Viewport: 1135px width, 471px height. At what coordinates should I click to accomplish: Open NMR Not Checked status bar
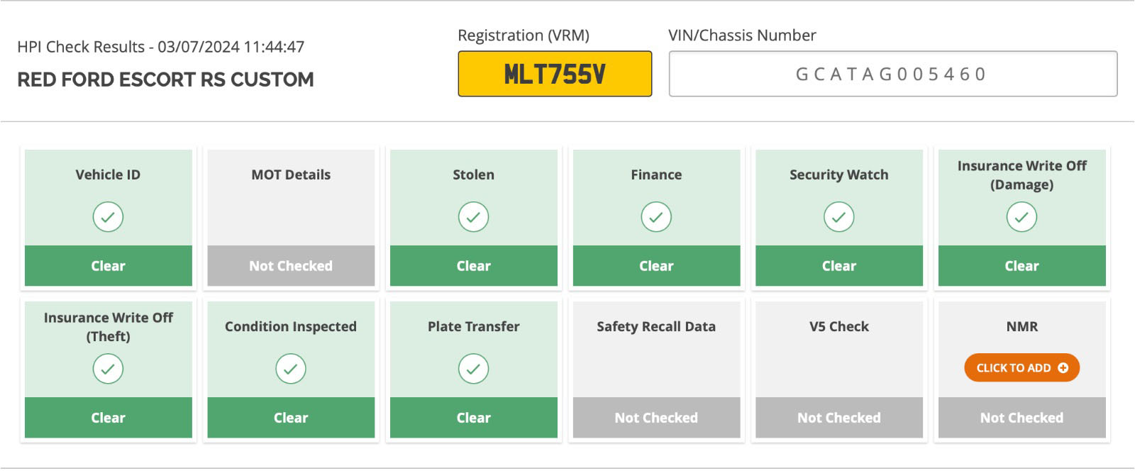click(x=1022, y=418)
